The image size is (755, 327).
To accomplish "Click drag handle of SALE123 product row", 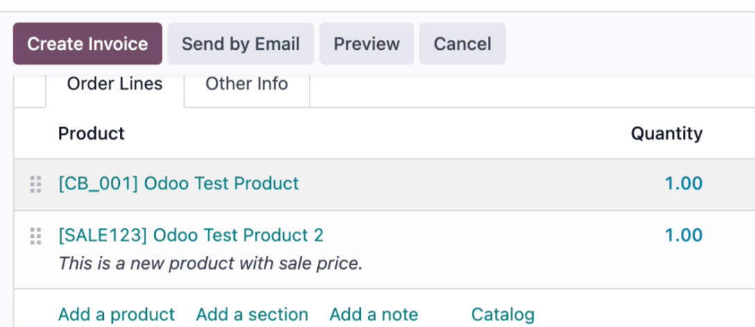I will (35, 236).
